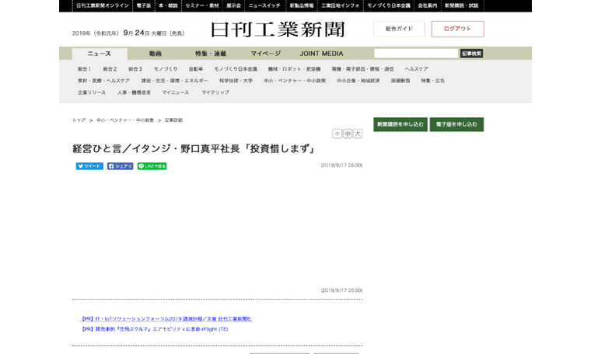Screen dimensions: 591x354
Task: Click the 日刊工業新聞 site logo
Action: tap(278, 30)
